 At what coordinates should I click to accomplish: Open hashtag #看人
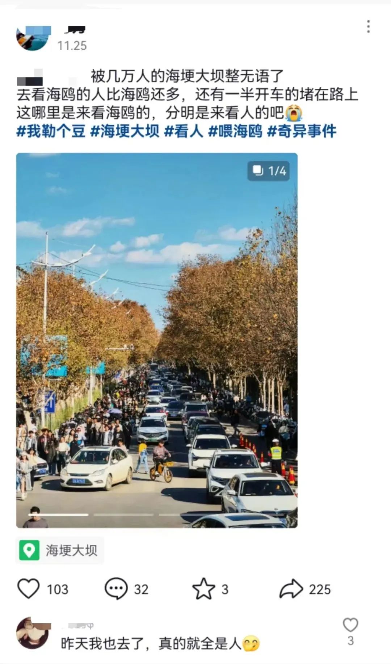[x=184, y=131]
